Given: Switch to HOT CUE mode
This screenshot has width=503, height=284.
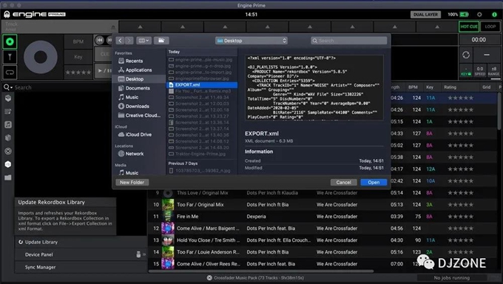Looking at the screenshot, I should click(x=469, y=27).
